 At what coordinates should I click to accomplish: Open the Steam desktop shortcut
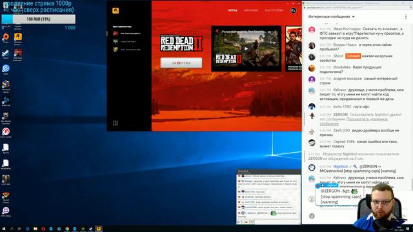pyautogui.click(x=6, y=54)
